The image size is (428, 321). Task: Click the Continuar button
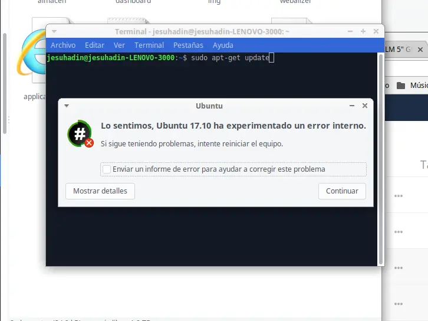[x=342, y=191]
